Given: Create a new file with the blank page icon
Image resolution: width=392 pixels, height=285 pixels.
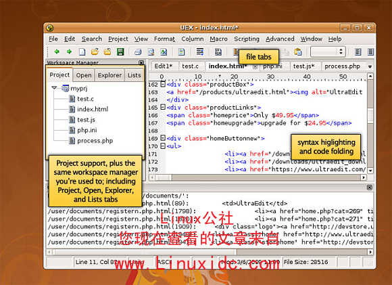Looking at the screenshot, I should click(82, 51).
